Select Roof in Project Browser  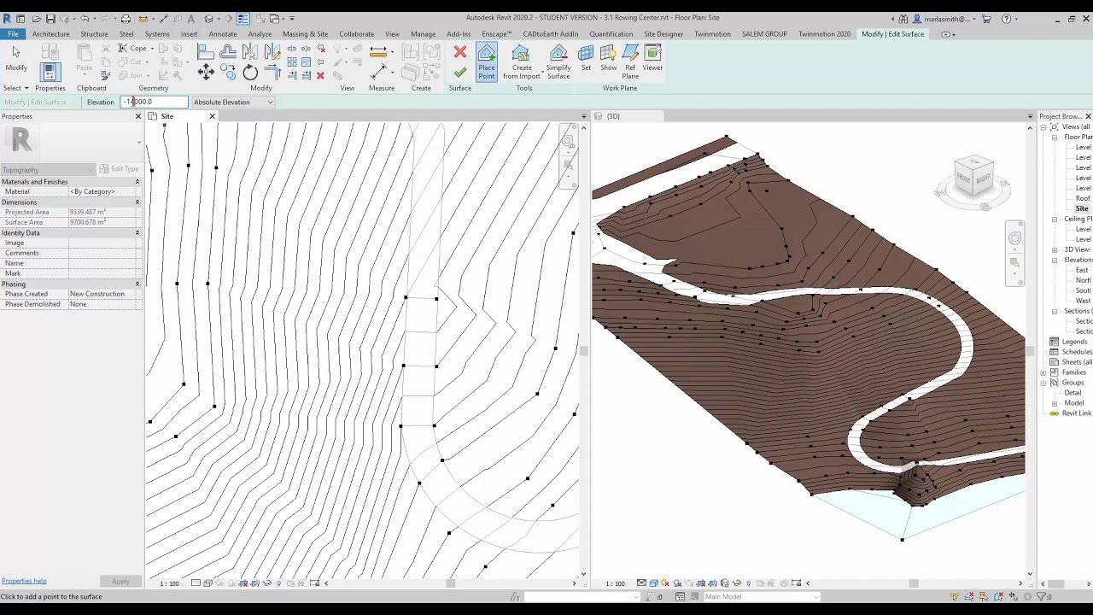click(1083, 198)
